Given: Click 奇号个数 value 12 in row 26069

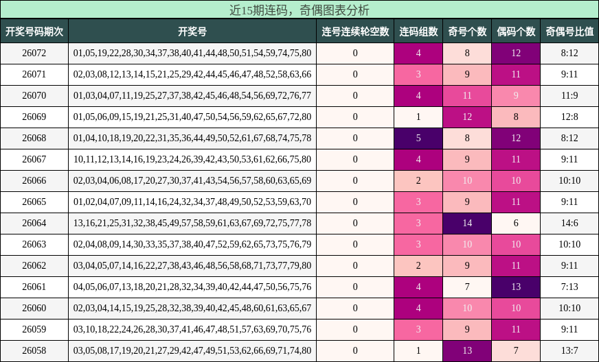Looking at the screenshot, I should click(467, 117).
